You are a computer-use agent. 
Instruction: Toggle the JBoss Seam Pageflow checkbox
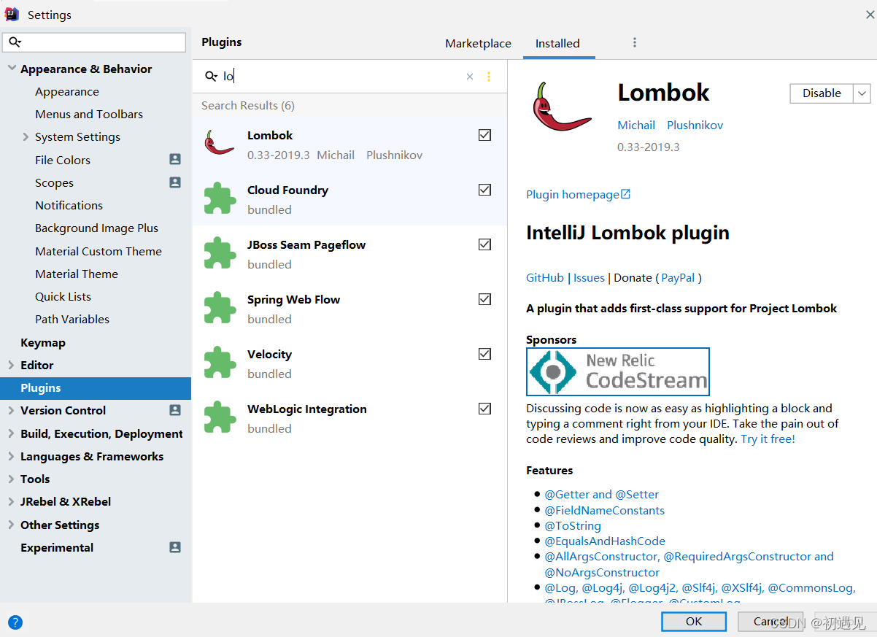click(484, 244)
